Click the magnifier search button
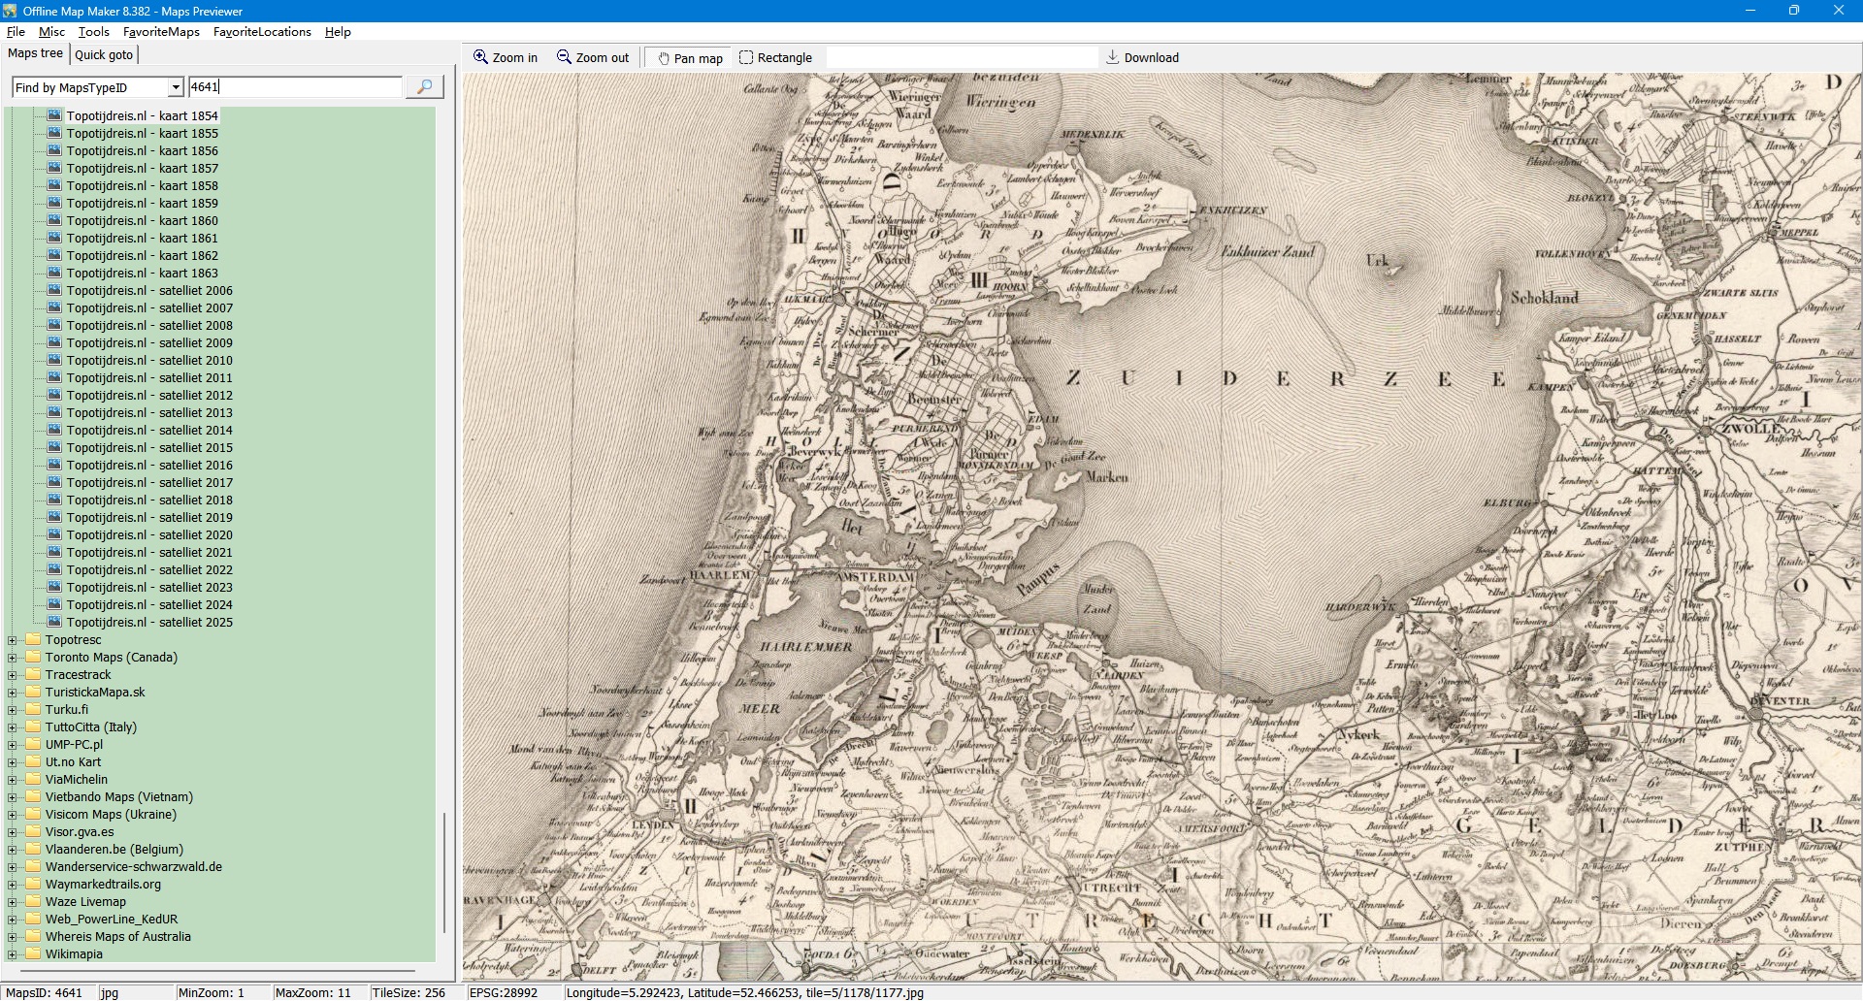Viewport: 1863px width, 1001px height. point(424,87)
